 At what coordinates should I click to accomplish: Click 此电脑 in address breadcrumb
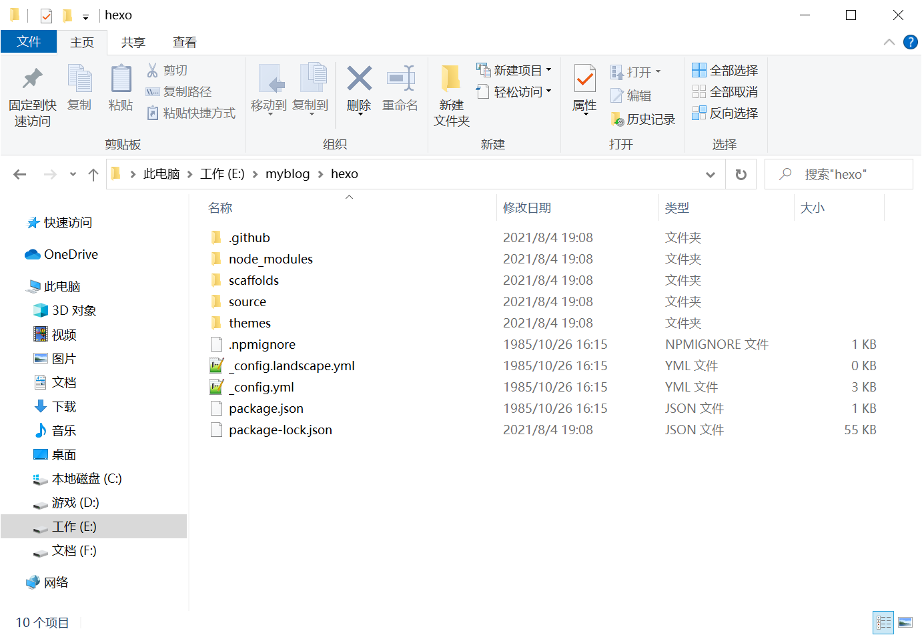[x=161, y=173]
